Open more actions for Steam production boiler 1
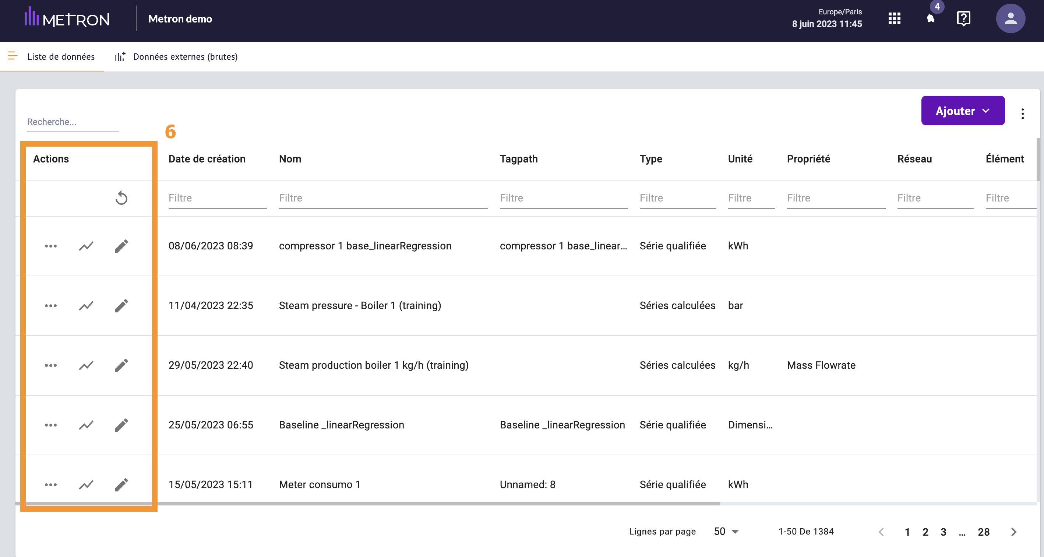Viewport: 1044px width, 557px height. (51, 365)
